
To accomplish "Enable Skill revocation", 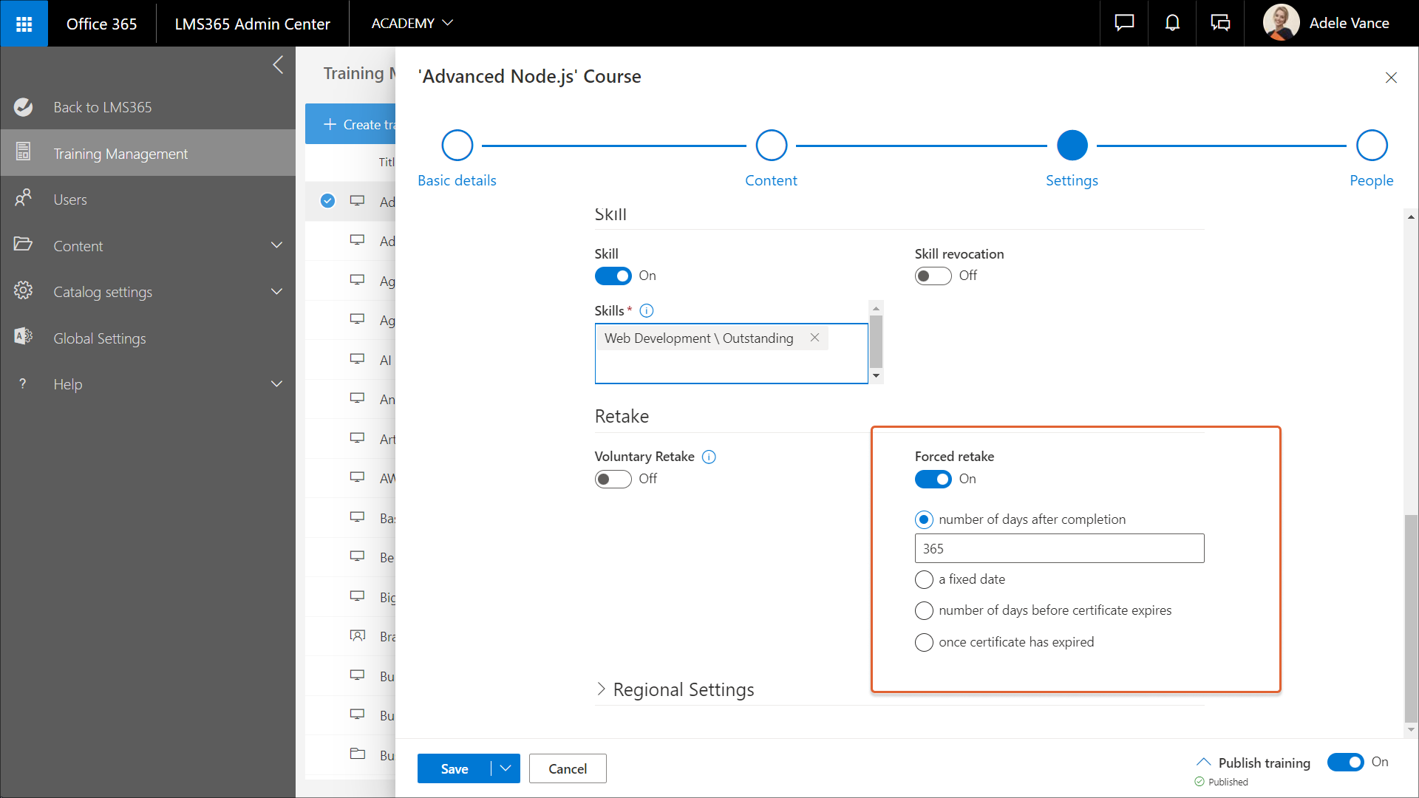I will tap(933, 276).
